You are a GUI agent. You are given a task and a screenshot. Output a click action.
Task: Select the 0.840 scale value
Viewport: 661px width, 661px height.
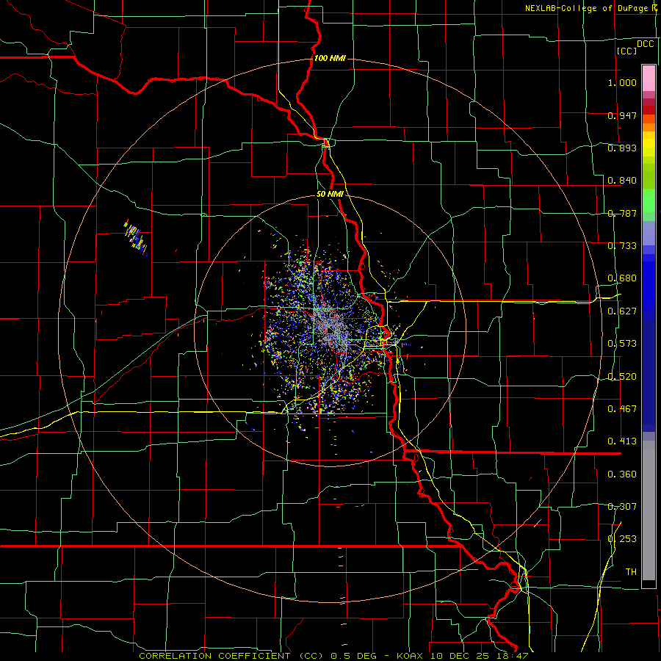click(x=622, y=181)
